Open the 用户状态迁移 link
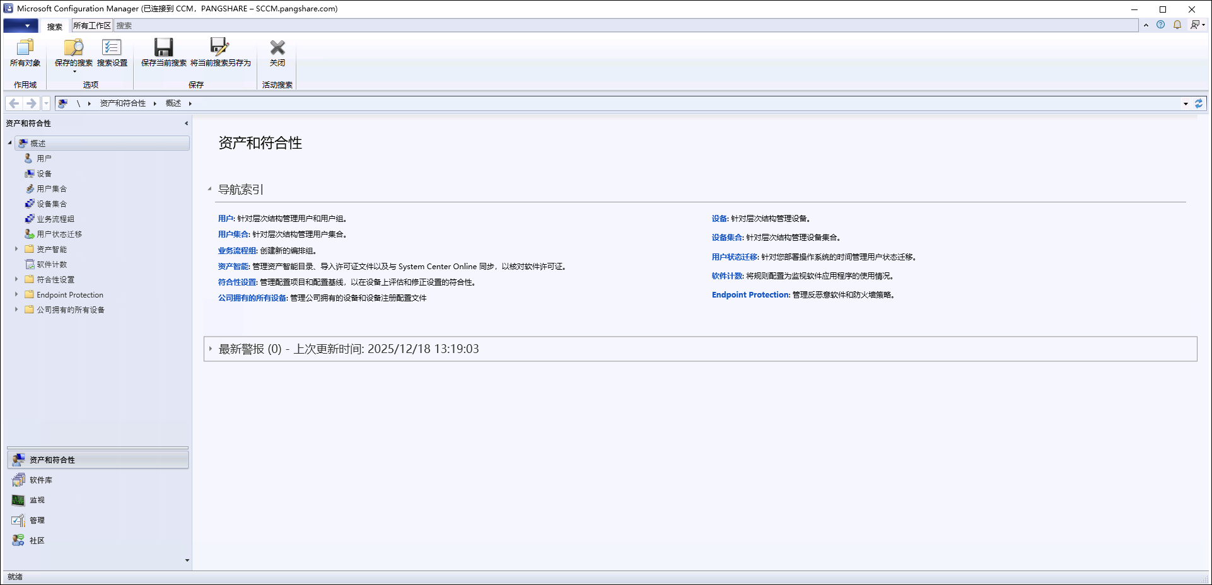 point(735,257)
